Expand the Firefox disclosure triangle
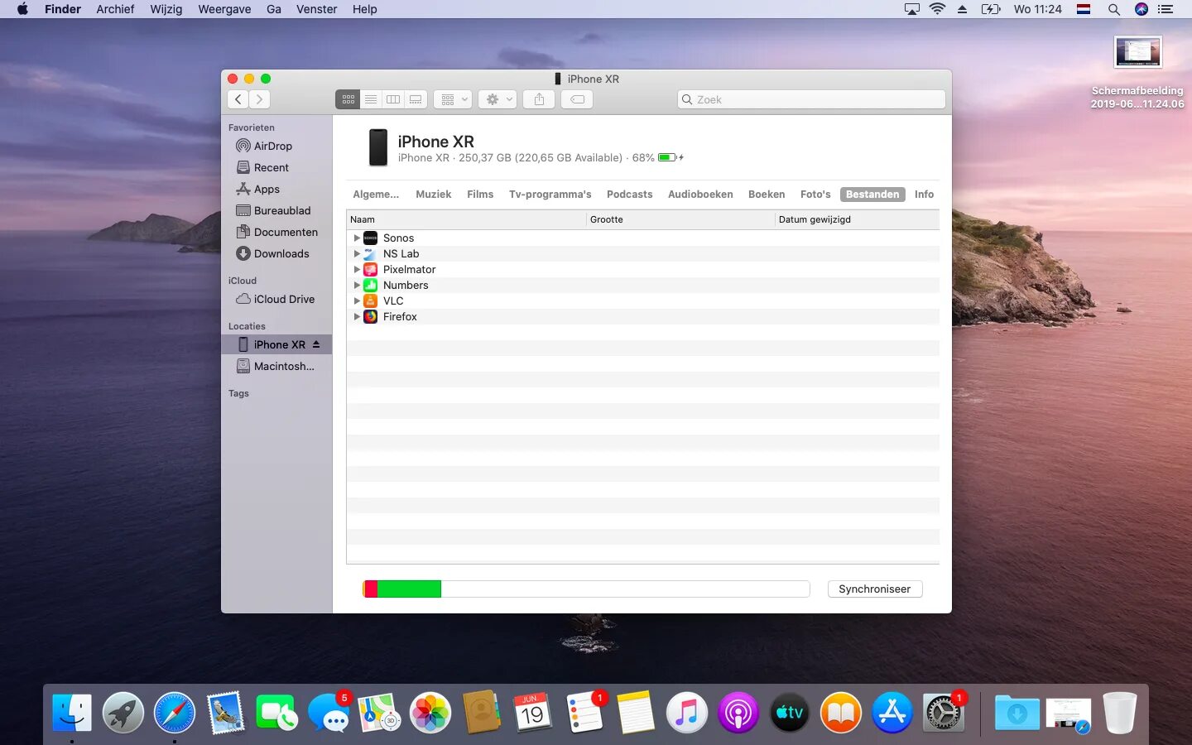 [x=357, y=316]
